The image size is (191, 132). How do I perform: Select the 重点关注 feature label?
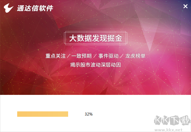point(55,56)
